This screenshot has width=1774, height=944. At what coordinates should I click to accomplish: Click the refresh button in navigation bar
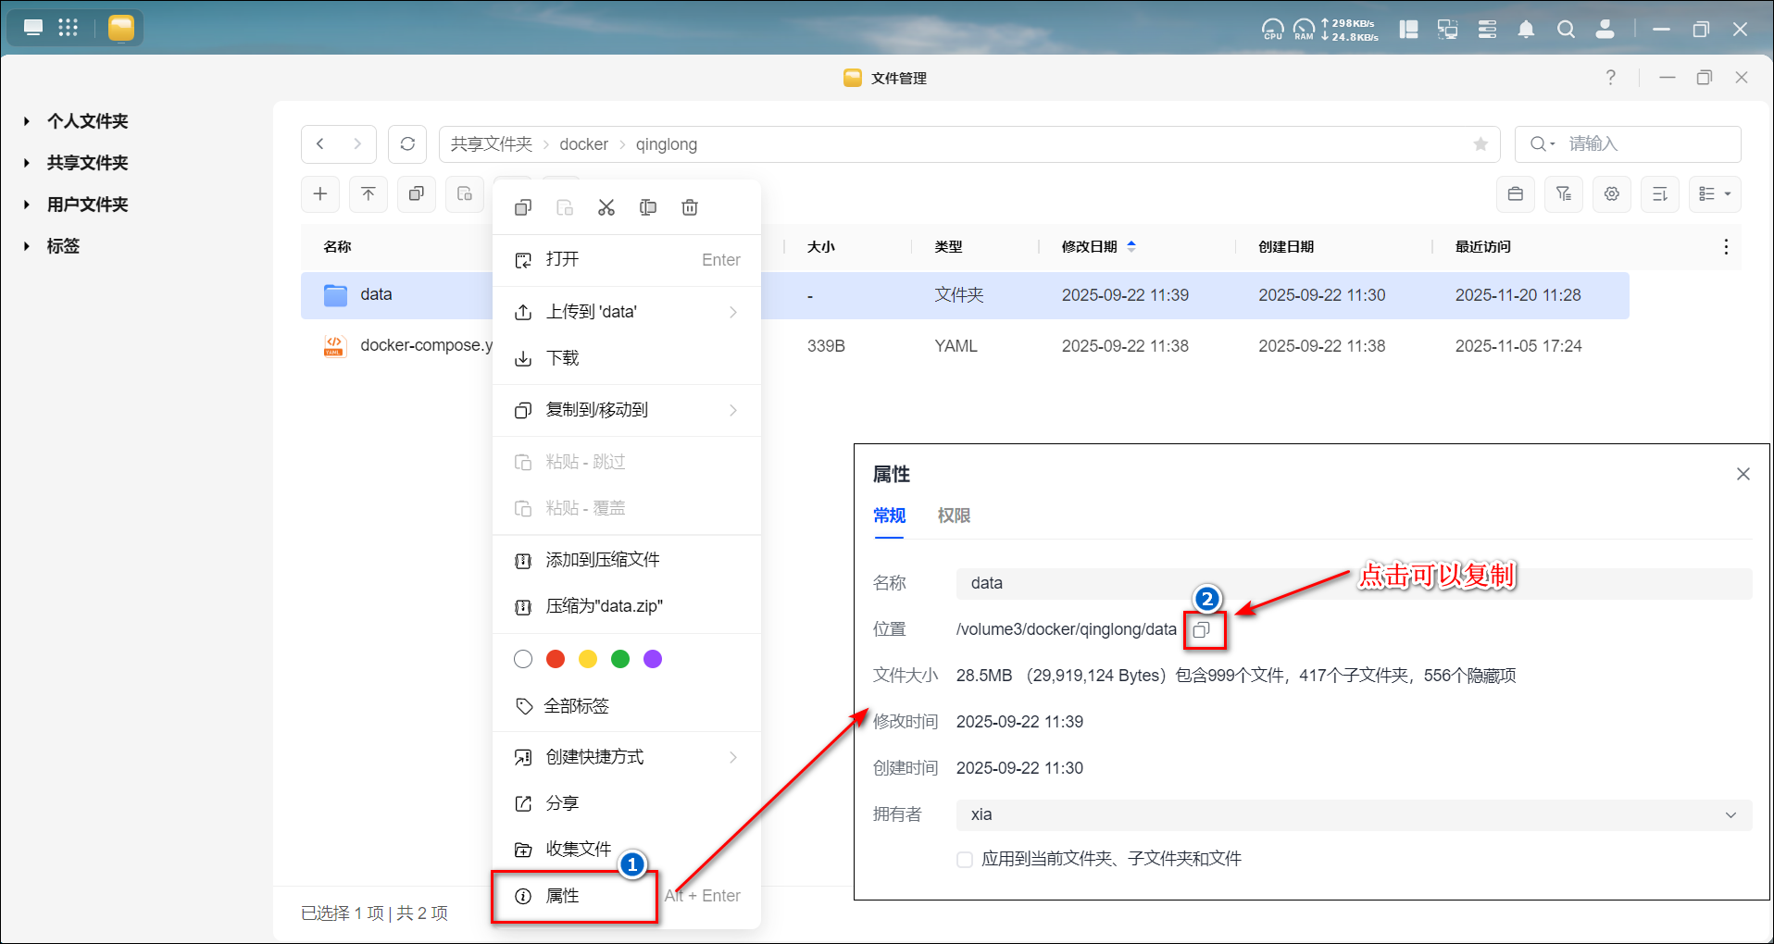(x=407, y=144)
